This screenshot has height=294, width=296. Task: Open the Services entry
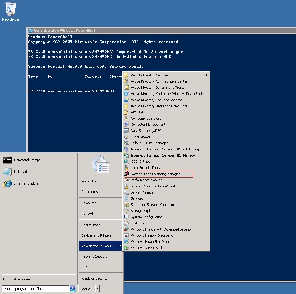137,198
